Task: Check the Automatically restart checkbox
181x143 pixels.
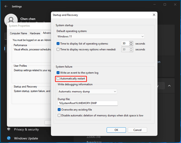Action: pos(58,79)
